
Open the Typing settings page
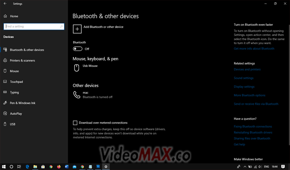tap(14, 92)
